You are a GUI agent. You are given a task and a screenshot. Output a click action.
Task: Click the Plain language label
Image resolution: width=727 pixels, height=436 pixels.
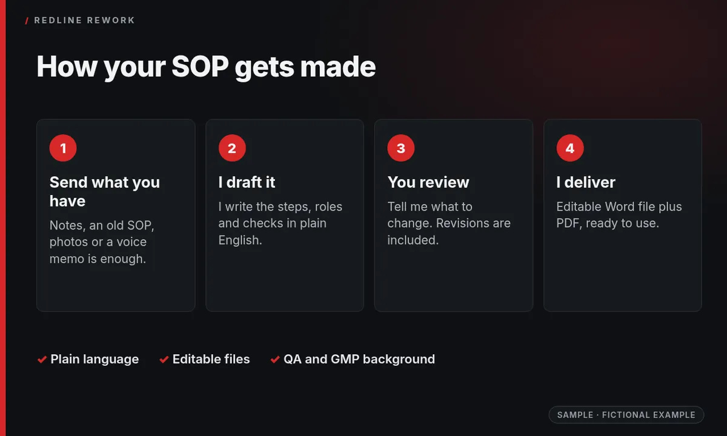coord(95,359)
